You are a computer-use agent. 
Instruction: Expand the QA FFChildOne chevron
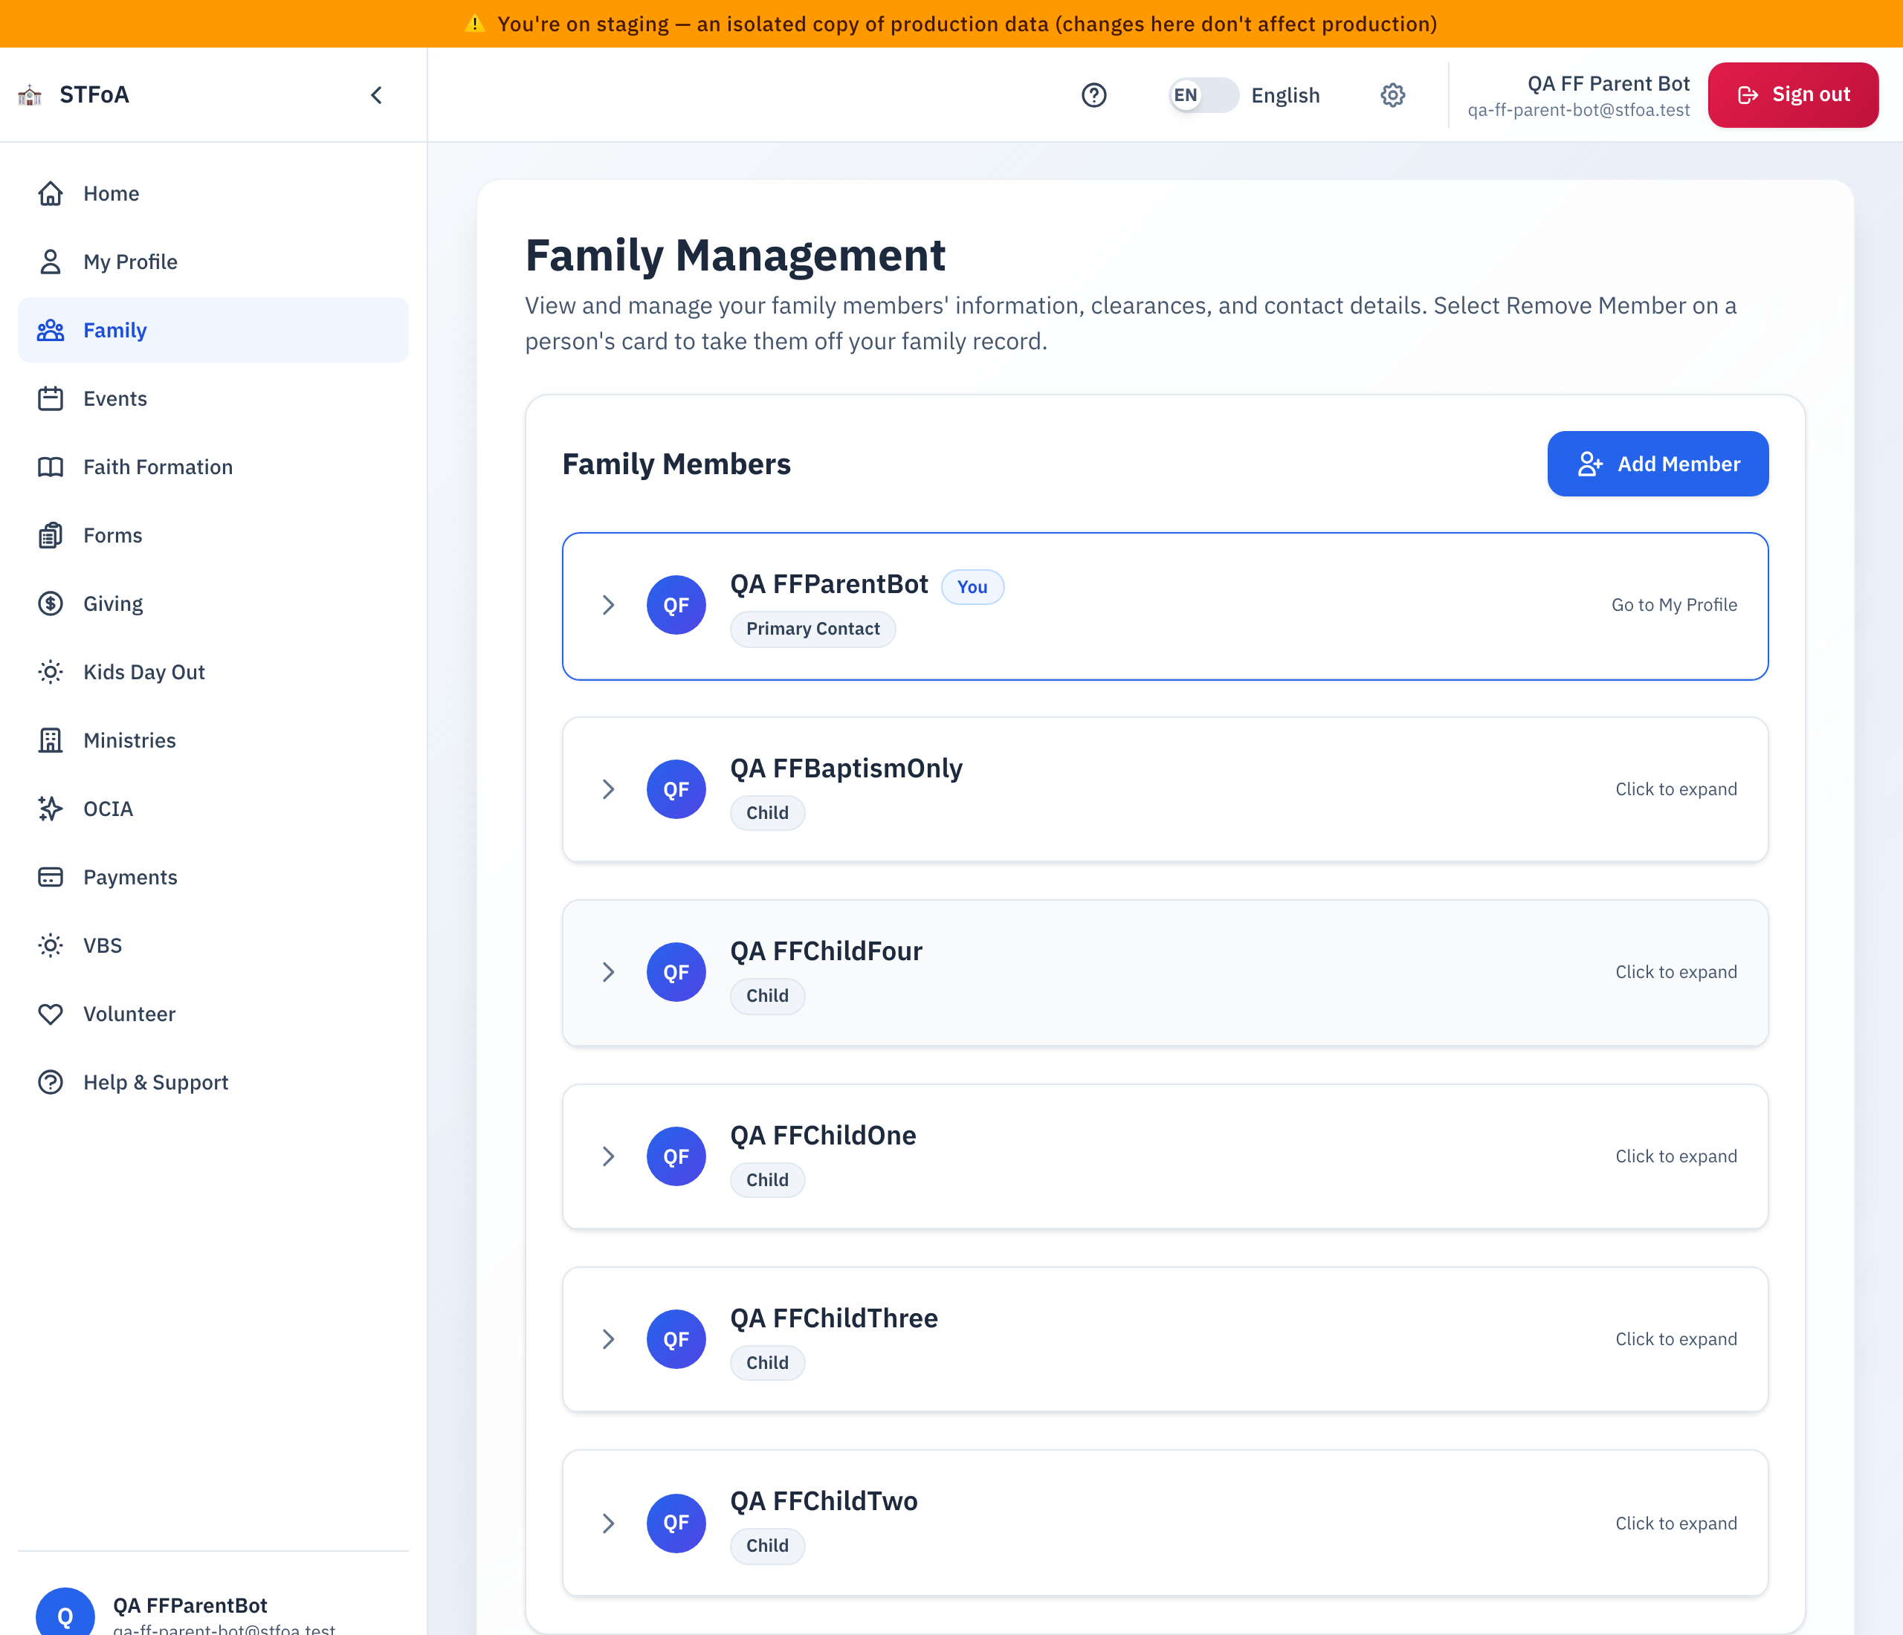tap(608, 1156)
